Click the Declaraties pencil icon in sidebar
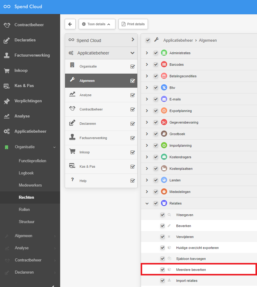The width and height of the screenshot is (257, 287). 7,40
